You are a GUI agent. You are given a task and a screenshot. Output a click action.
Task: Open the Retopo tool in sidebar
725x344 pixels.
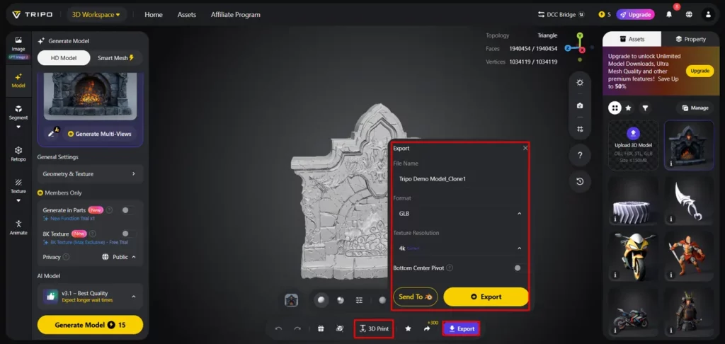click(x=18, y=154)
